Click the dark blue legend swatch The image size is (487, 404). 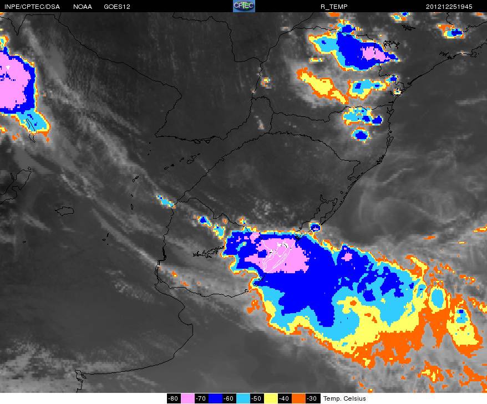215,398
